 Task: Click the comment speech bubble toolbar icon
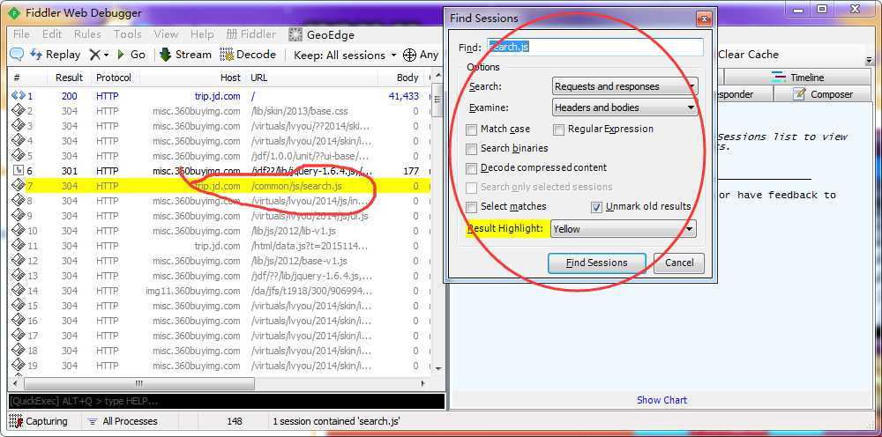click(18, 55)
